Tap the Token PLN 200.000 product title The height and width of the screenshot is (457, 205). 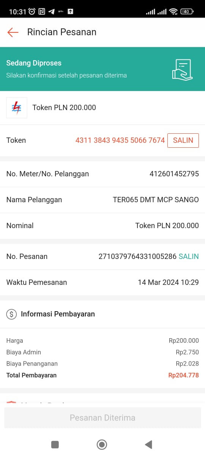[x=64, y=107]
